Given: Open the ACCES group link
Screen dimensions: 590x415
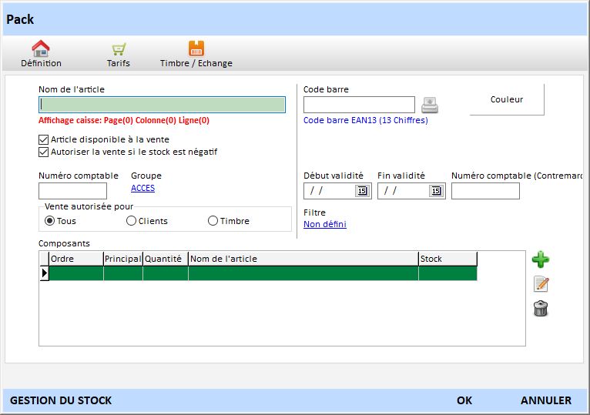Looking at the screenshot, I should 142,188.
